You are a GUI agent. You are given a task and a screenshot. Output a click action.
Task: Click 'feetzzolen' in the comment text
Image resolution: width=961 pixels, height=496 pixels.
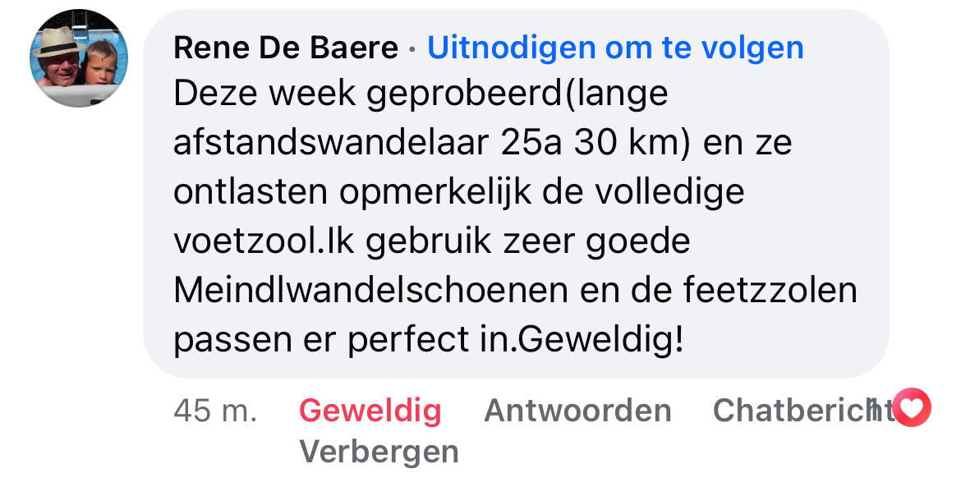click(770, 290)
